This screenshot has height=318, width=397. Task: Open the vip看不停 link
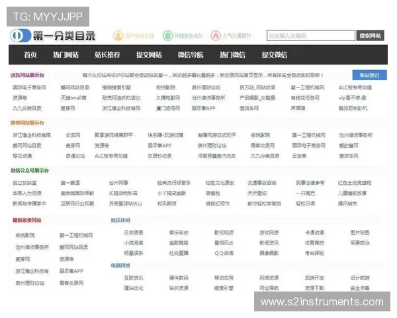(x=353, y=98)
